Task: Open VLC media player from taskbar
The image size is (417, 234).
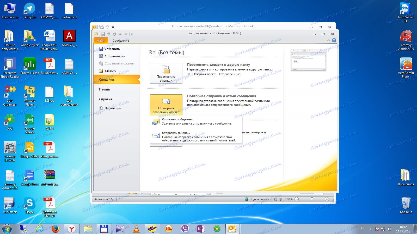Action: pos(136,229)
